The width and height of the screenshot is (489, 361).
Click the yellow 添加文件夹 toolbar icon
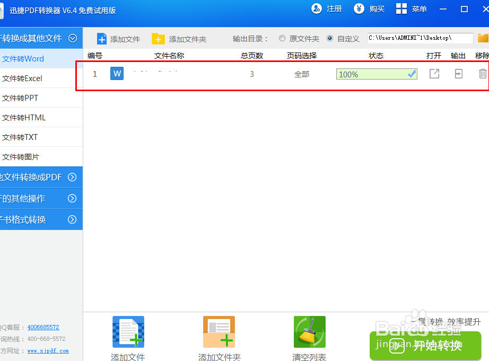tap(158, 39)
